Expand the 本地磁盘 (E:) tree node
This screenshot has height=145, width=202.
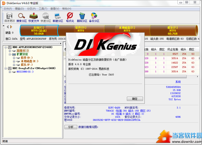point(14,61)
